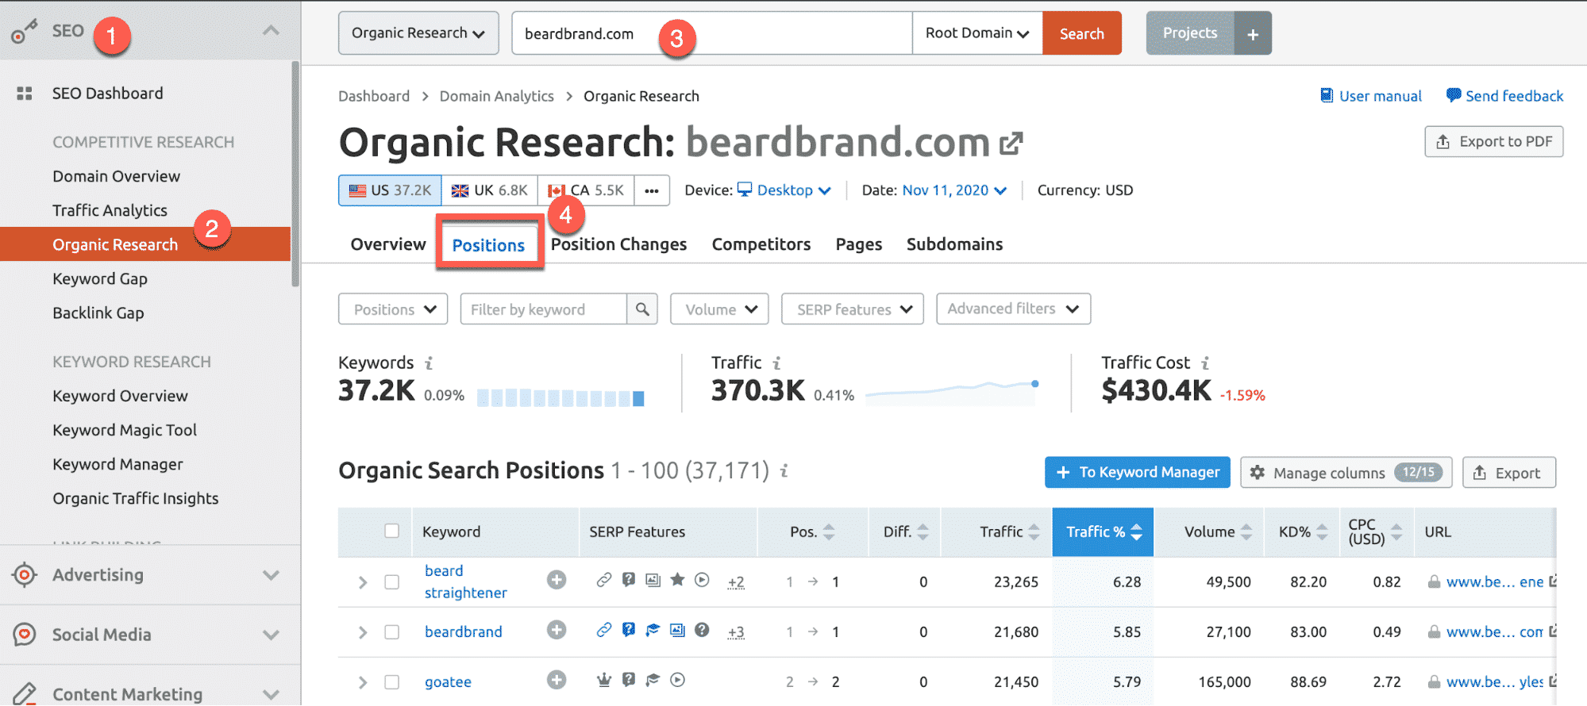Open the more countries ellipsis button
The image size is (1587, 706).
[652, 191]
